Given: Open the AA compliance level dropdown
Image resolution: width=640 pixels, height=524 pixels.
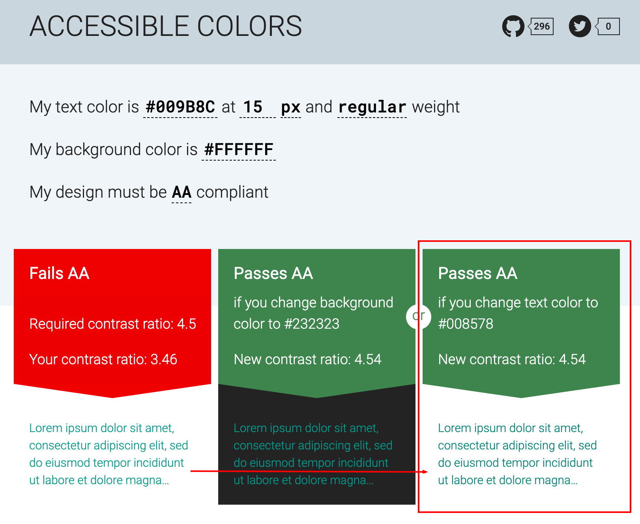Looking at the screenshot, I should [182, 192].
